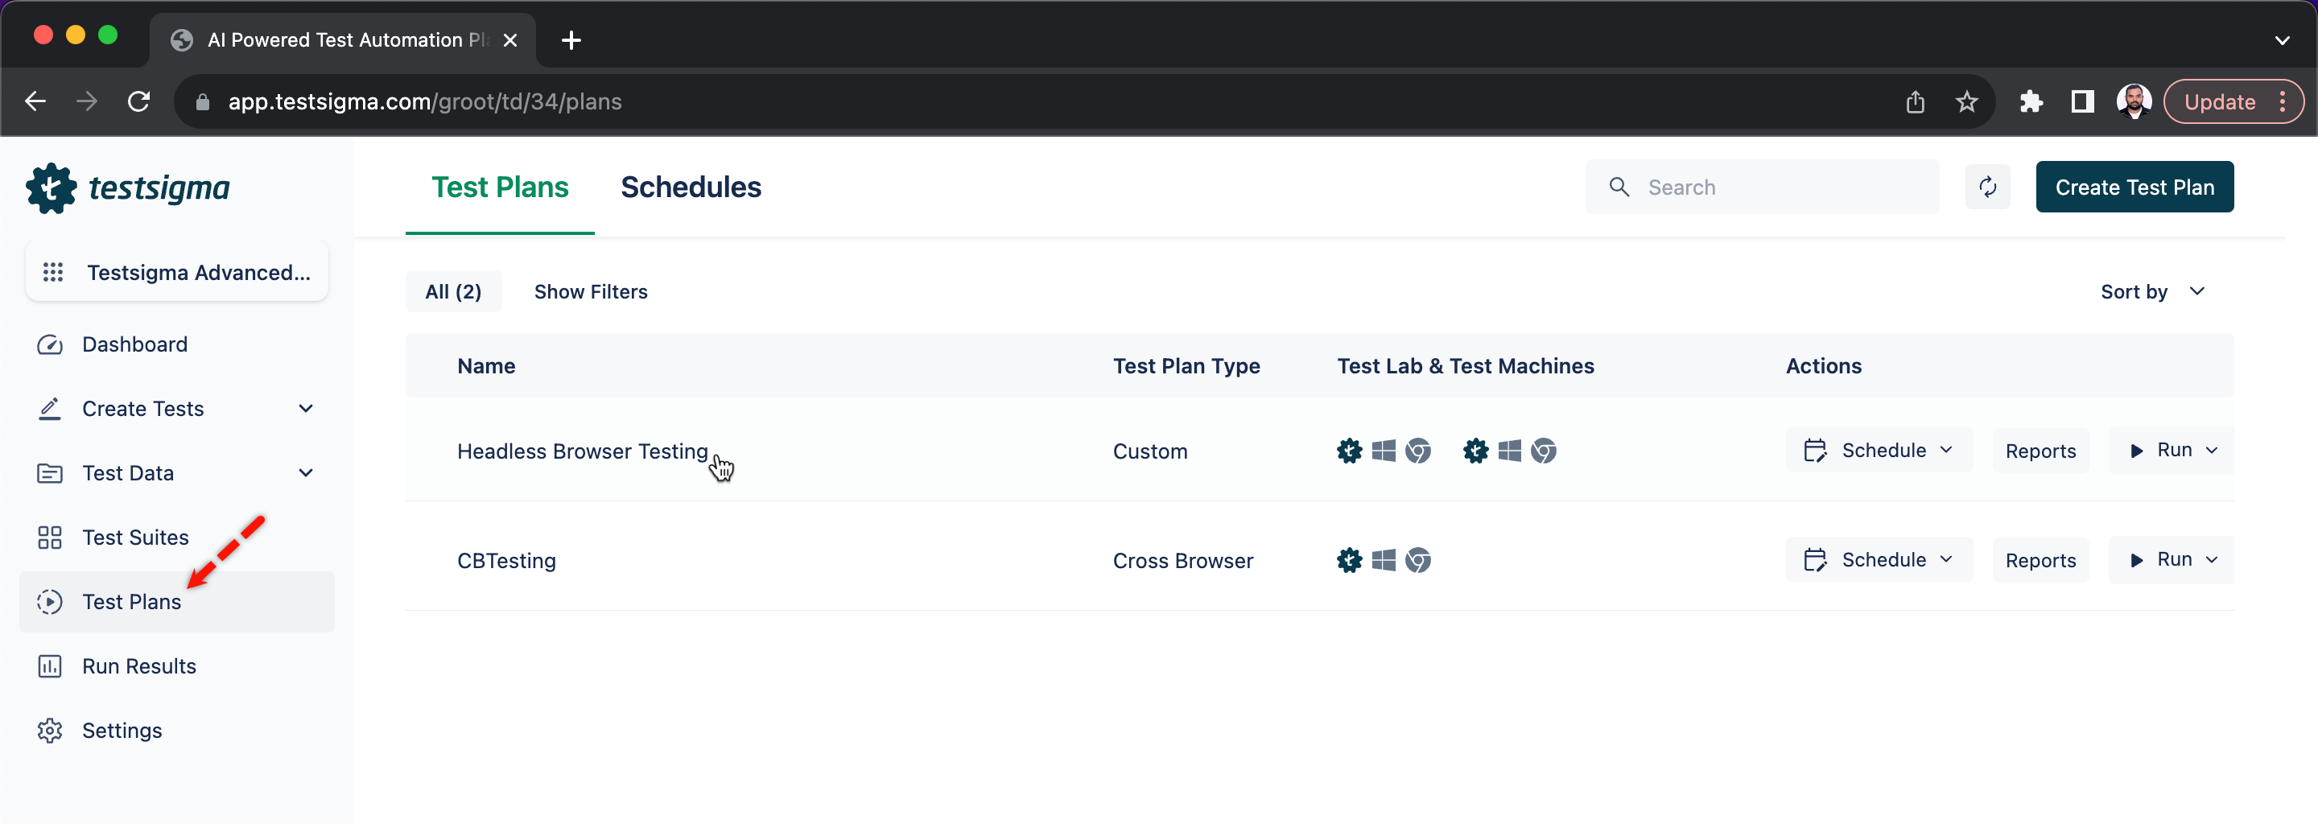The image size is (2318, 824).
Task: Click Testsigma lab icon in CBTesting row
Action: click(1349, 560)
